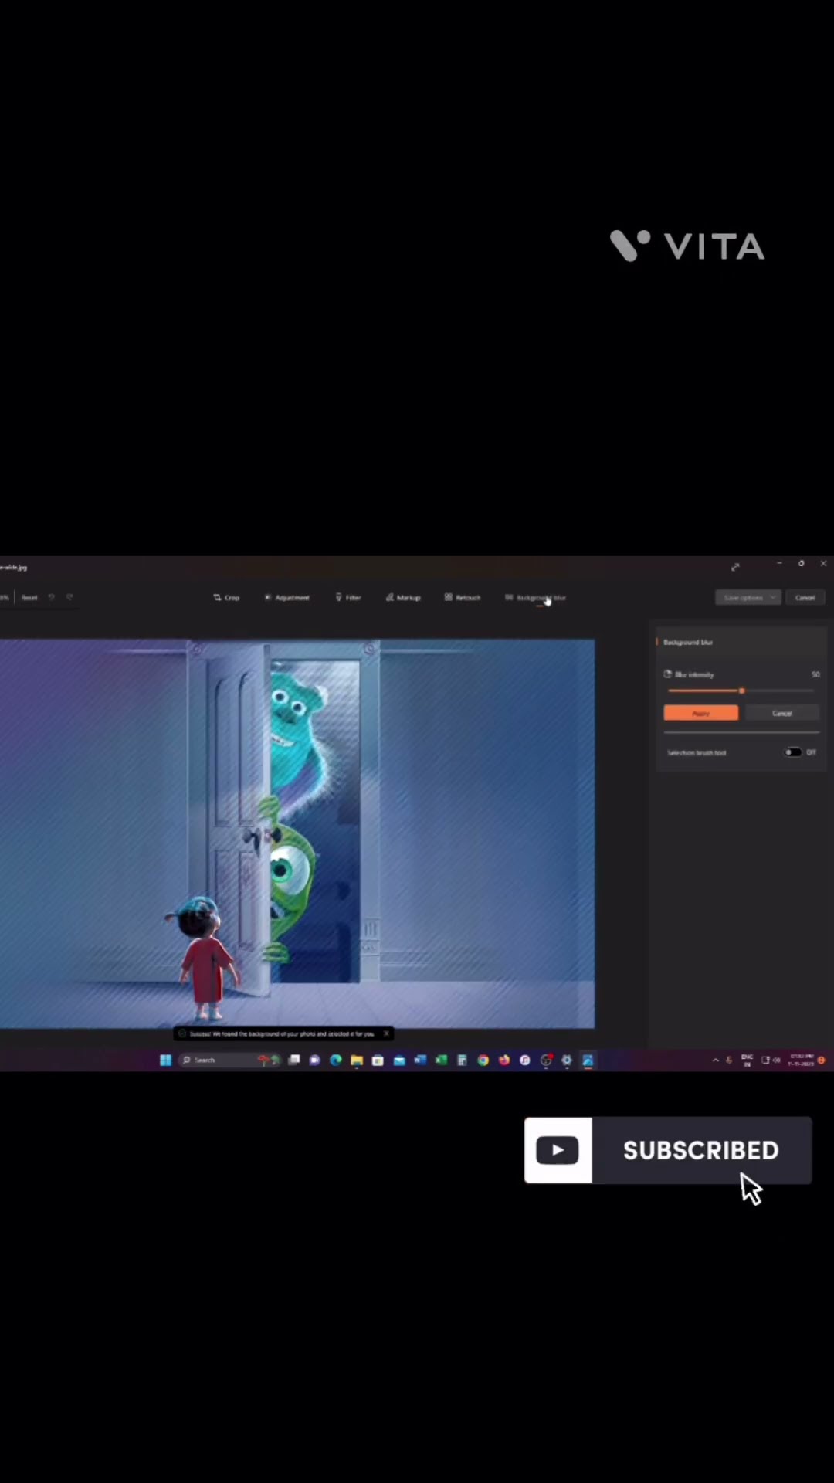Open the Markup tool
The height and width of the screenshot is (1483, 834).
coord(403,597)
